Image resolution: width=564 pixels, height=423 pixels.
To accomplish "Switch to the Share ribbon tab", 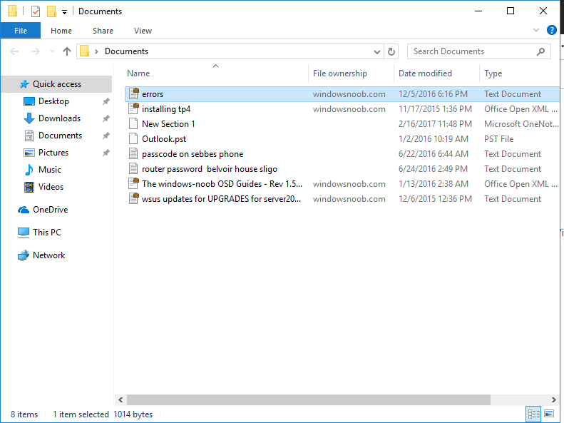I will [x=103, y=31].
